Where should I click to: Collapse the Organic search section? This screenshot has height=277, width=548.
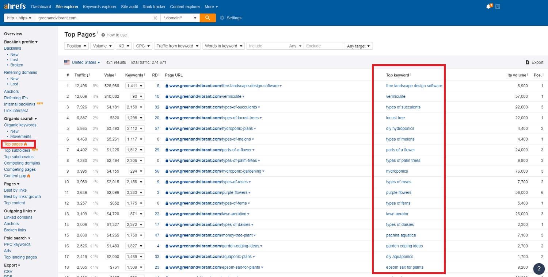coord(20,119)
